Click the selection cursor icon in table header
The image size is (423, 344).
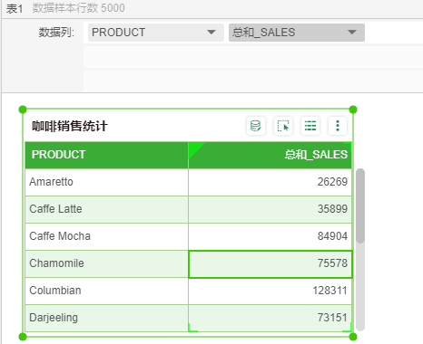[283, 126]
